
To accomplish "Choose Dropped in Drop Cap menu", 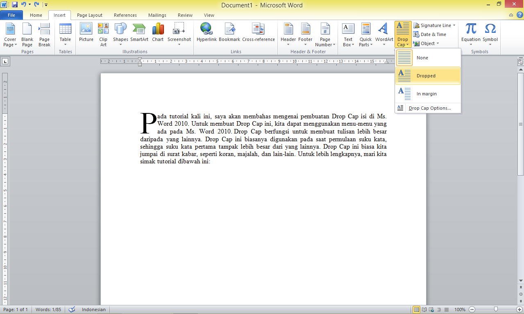I will (428, 76).
